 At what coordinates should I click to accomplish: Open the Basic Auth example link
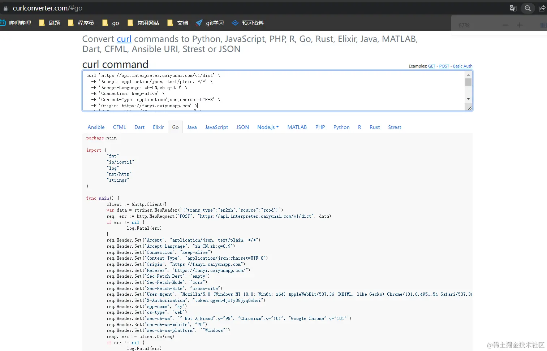point(462,66)
